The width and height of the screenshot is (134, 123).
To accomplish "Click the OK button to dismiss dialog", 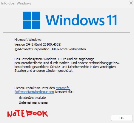I will [x=122, y=118].
